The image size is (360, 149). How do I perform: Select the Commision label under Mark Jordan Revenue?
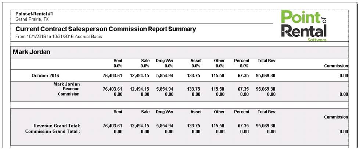tap(69, 94)
